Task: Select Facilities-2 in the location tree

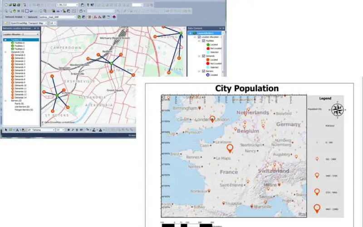Action: click(x=20, y=49)
